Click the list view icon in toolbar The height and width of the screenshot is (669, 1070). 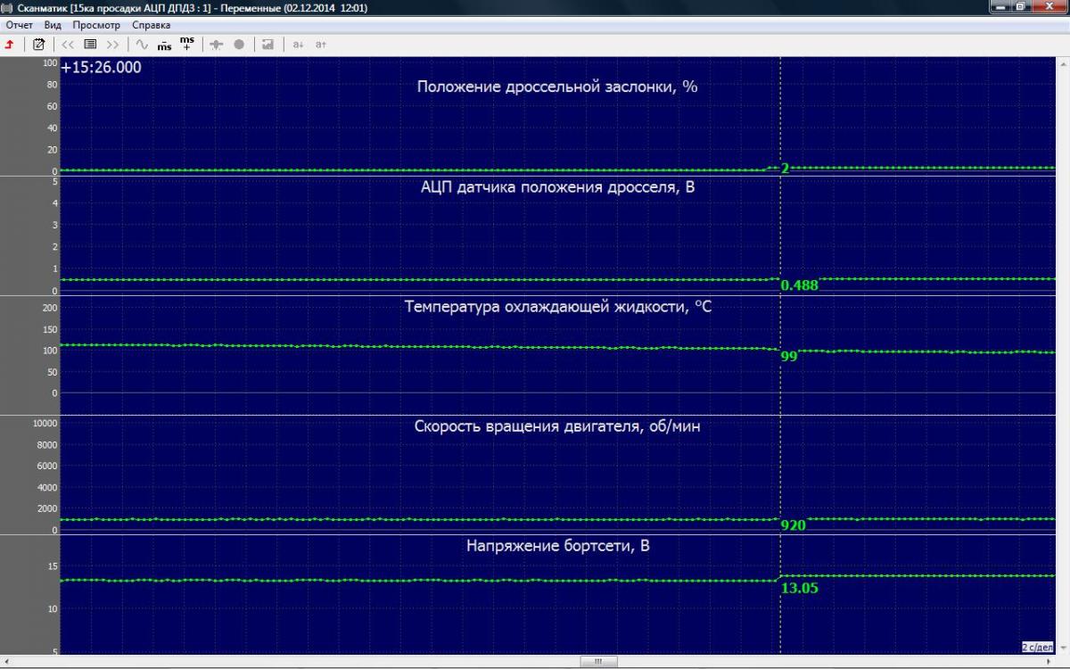90,44
